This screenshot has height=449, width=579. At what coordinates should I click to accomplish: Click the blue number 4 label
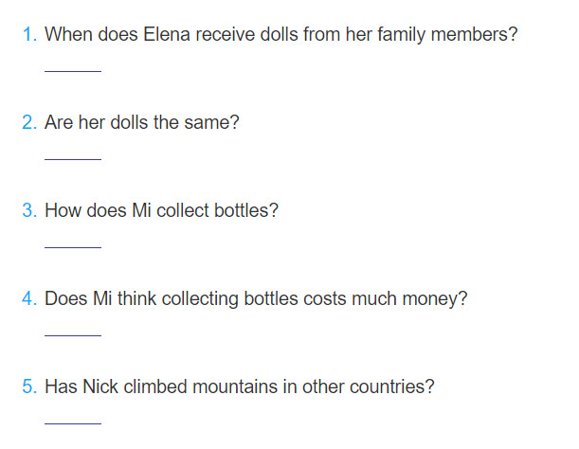(x=29, y=298)
